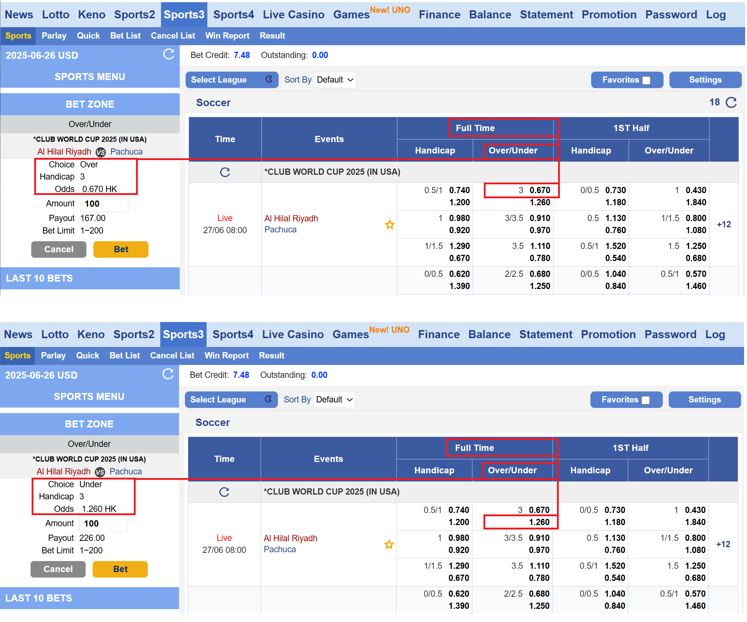747x622 pixels.
Task: Switch to Quick tab in lower screenshot
Action: click(87, 355)
